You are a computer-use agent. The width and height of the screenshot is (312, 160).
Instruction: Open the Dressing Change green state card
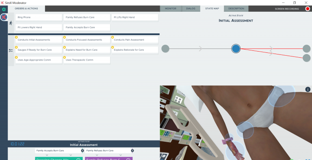coord(59,158)
